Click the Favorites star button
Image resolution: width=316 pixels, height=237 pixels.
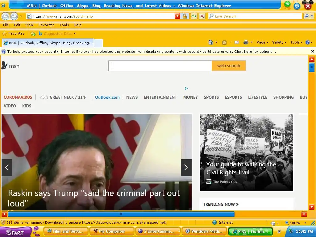[13, 33]
